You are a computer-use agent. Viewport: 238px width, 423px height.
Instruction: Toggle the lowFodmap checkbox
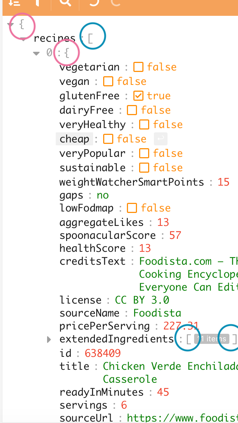coord(132,208)
